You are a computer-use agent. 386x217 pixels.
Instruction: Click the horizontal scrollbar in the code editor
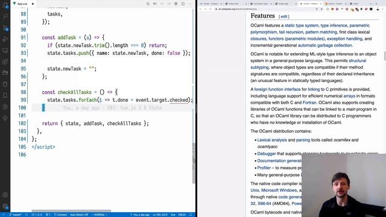pos(71,211)
